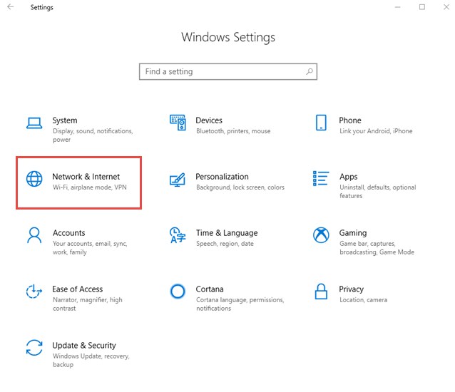Click 'Location, camera' description
This screenshot has width=455, height=392.
363,300
